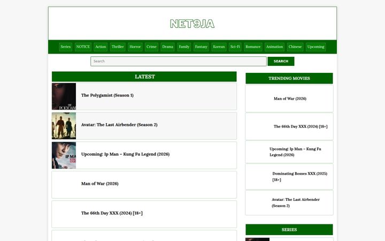Focus the Search text field
The height and width of the screenshot is (241, 385).
179,61
